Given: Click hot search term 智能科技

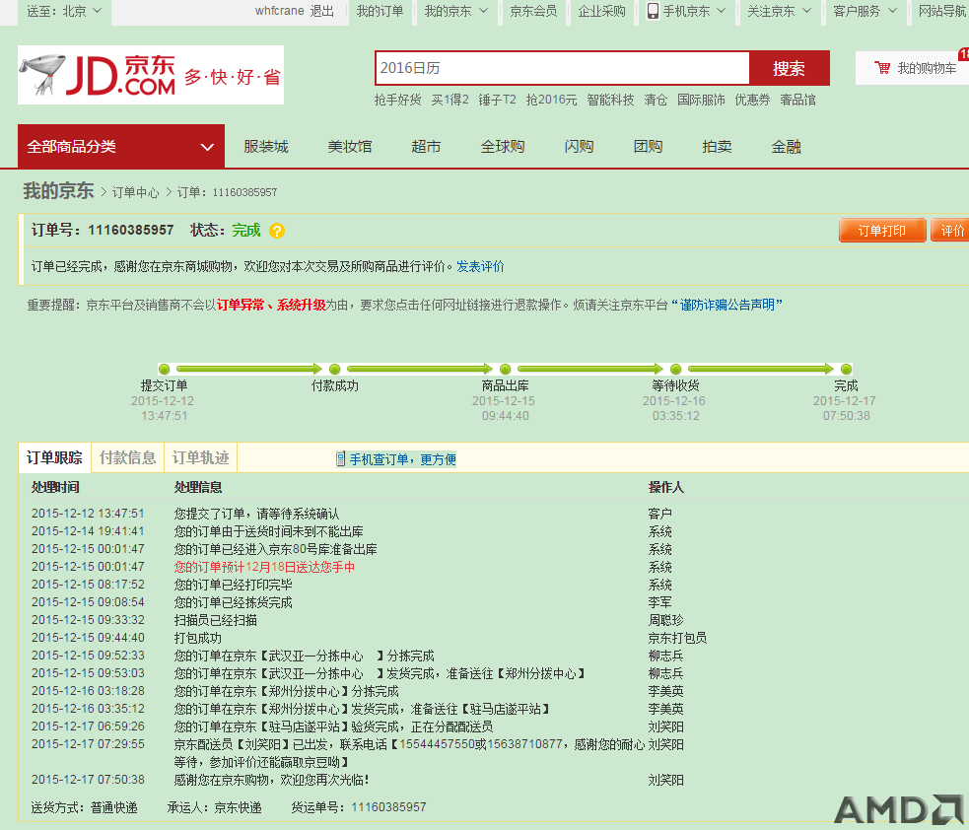Looking at the screenshot, I should (x=610, y=100).
